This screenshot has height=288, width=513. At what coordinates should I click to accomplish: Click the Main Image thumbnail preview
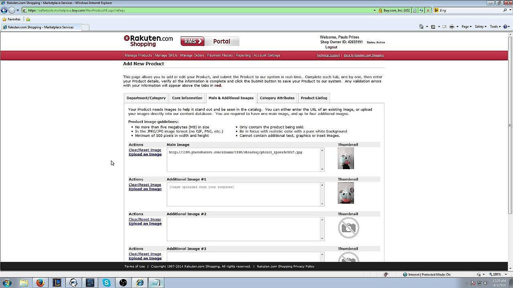tap(346, 158)
